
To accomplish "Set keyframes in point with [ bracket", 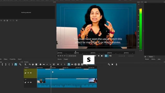I will pos(2,64).
